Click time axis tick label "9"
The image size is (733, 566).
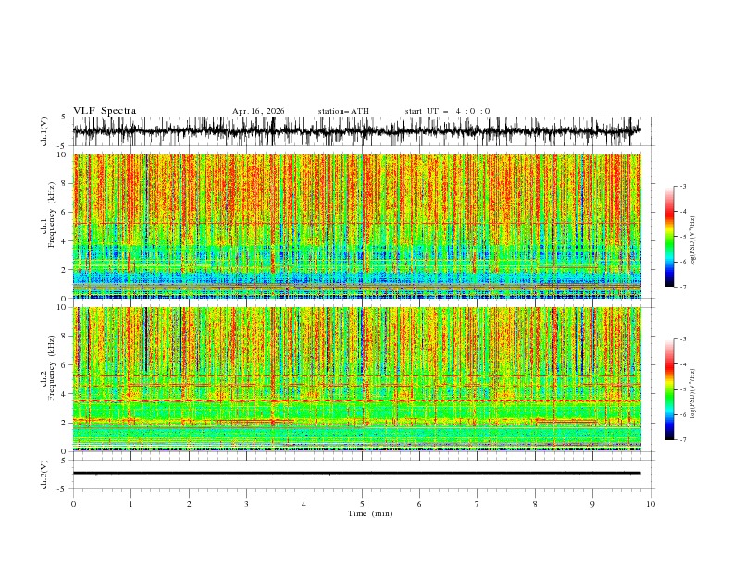(x=592, y=504)
